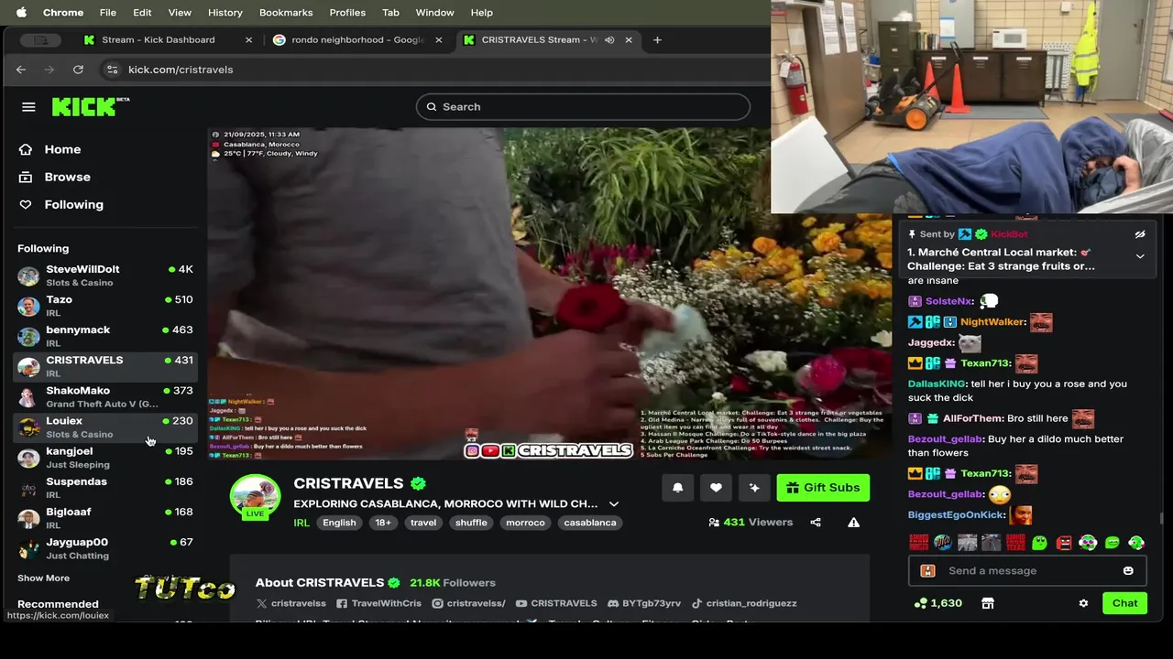Click the Chrome address bar URL
The image size is (1173, 659).
[x=181, y=70]
